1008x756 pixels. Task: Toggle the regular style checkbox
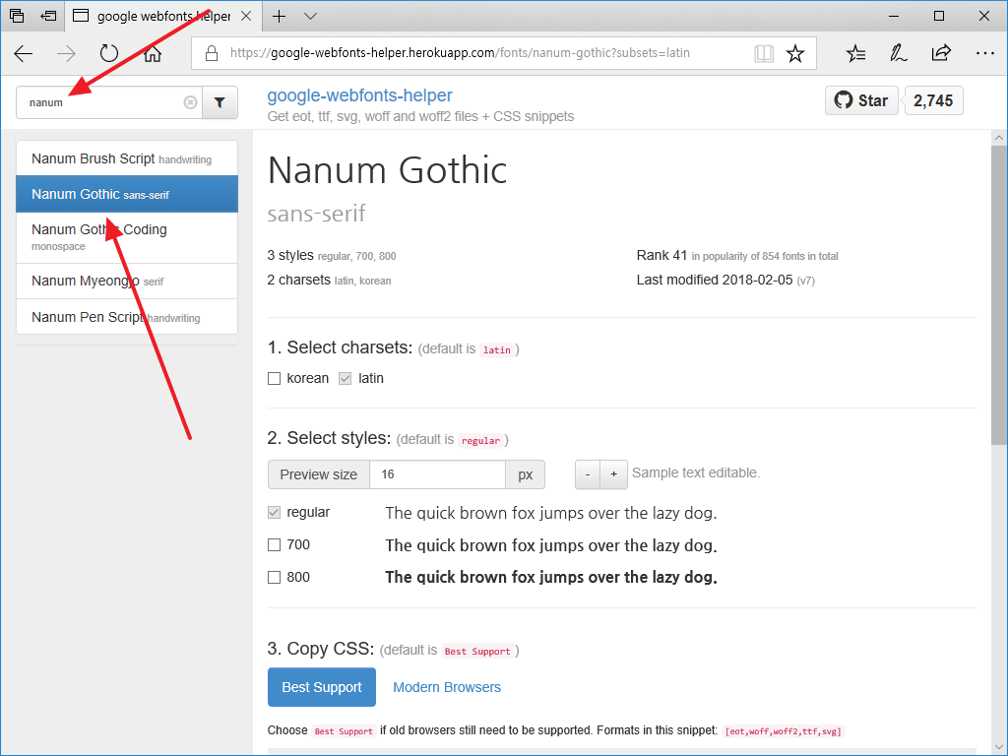pyautogui.click(x=275, y=512)
